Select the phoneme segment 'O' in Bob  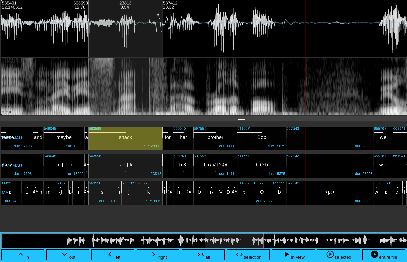262,192
